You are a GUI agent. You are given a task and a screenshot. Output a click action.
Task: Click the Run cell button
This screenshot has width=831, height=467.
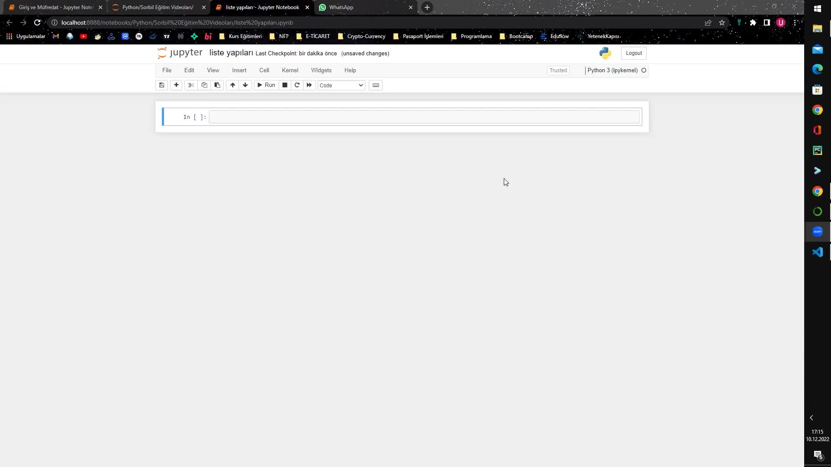[265, 85]
